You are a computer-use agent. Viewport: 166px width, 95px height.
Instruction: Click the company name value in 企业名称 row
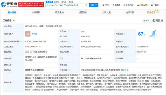pos(44,26)
